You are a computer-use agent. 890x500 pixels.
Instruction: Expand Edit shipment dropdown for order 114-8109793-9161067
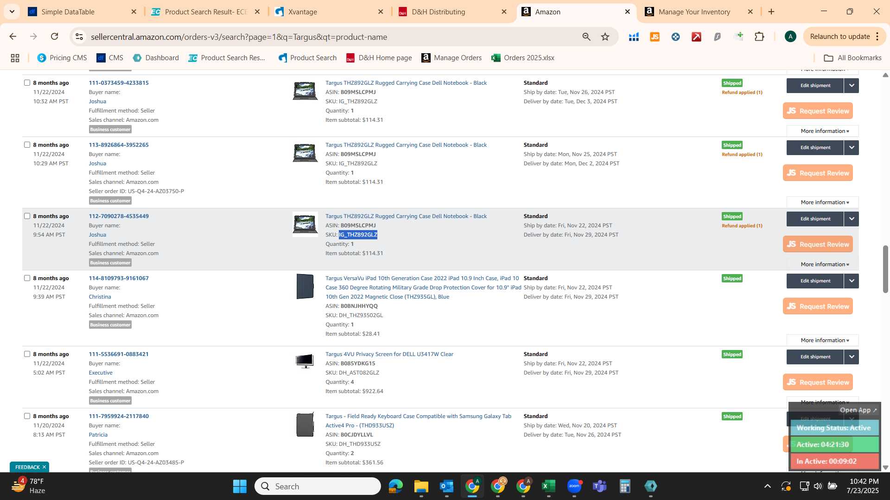(852, 281)
